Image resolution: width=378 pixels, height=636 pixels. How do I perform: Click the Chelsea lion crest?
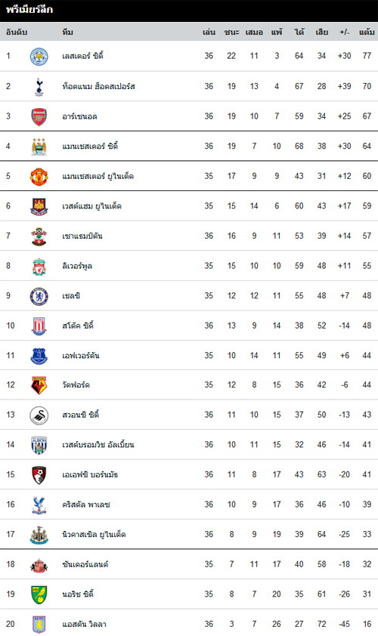(x=39, y=296)
